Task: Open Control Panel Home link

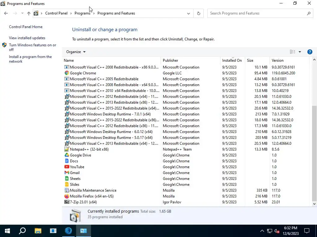Action: coord(26,27)
